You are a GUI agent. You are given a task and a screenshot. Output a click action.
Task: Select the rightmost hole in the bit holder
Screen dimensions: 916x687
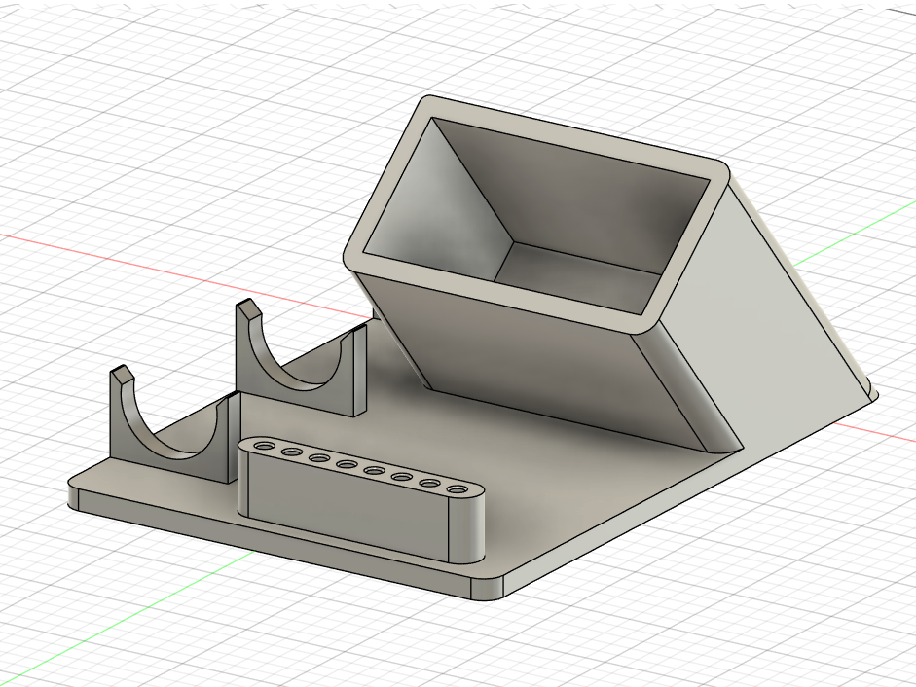458,488
